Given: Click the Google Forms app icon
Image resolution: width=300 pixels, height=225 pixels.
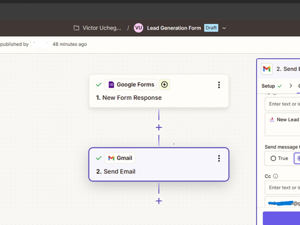Looking at the screenshot, I should tap(111, 84).
